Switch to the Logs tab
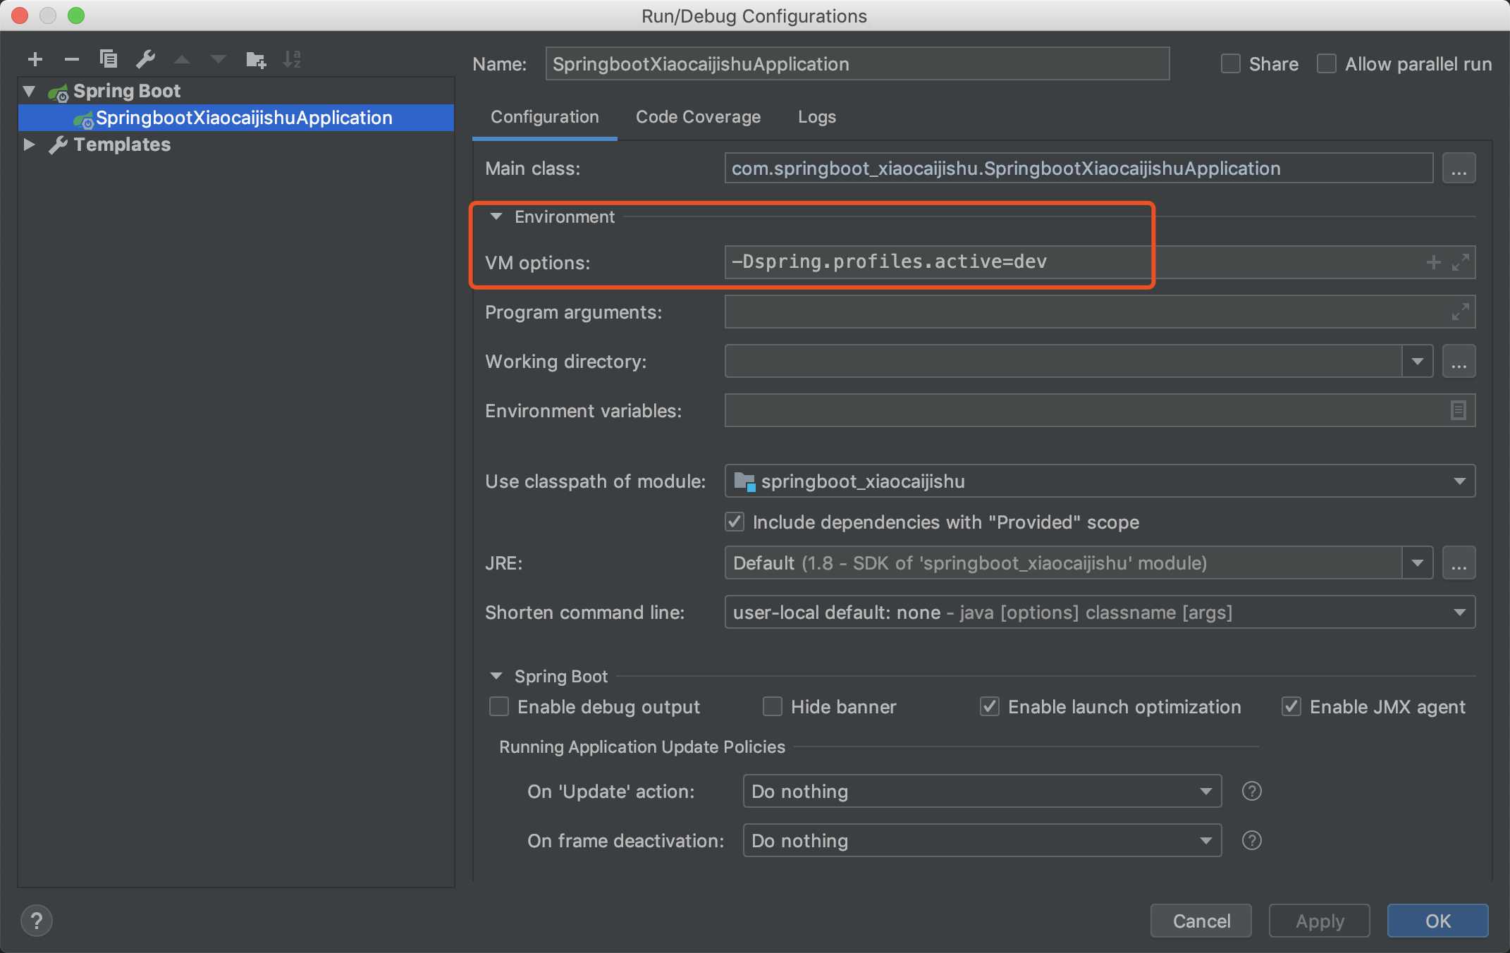The image size is (1510, 953). tap(817, 116)
